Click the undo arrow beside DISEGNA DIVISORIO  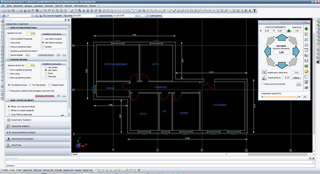pyautogui.click(x=58, y=96)
